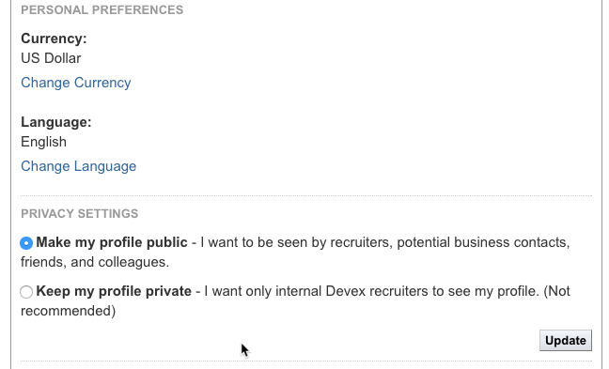Click the 'friends, and colleagues.' description text
The image size is (609, 369).
tap(95, 262)
